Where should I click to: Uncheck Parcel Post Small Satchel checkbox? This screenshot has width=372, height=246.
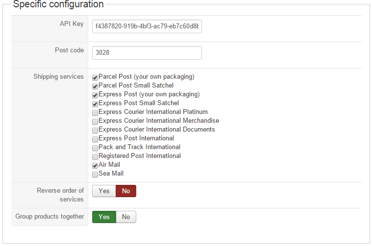click(x=95, y=86)
